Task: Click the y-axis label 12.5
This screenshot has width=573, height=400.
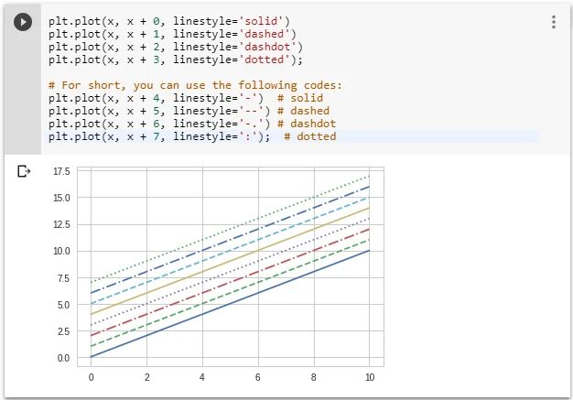Action: pos(61,224)
